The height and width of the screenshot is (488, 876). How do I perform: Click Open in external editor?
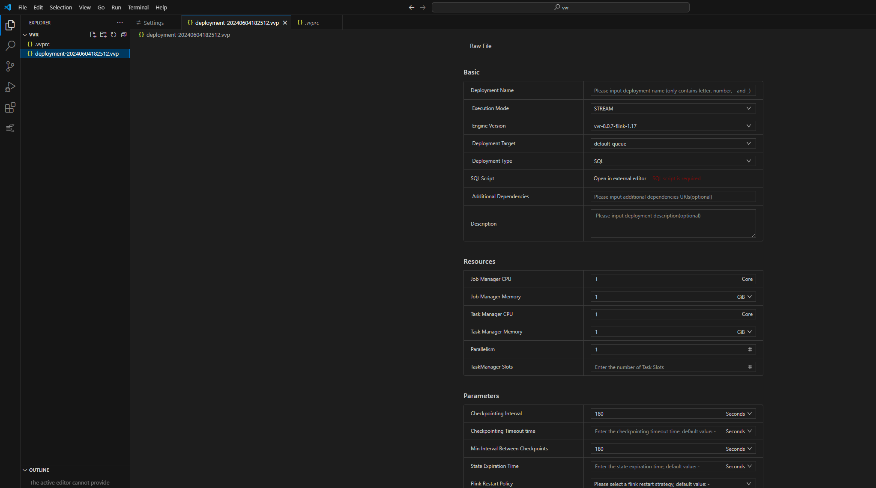pos(619,179)
